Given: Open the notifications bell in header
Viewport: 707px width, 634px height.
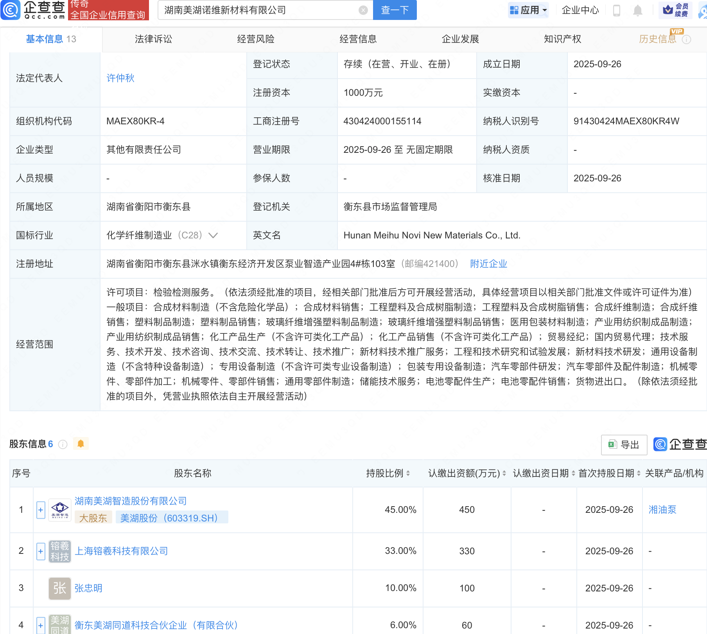Looking at the screenshot, I should 637,10.
